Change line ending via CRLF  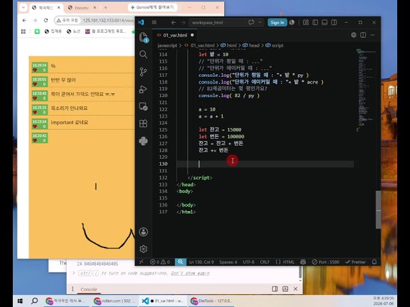click(x=265, y=262)
